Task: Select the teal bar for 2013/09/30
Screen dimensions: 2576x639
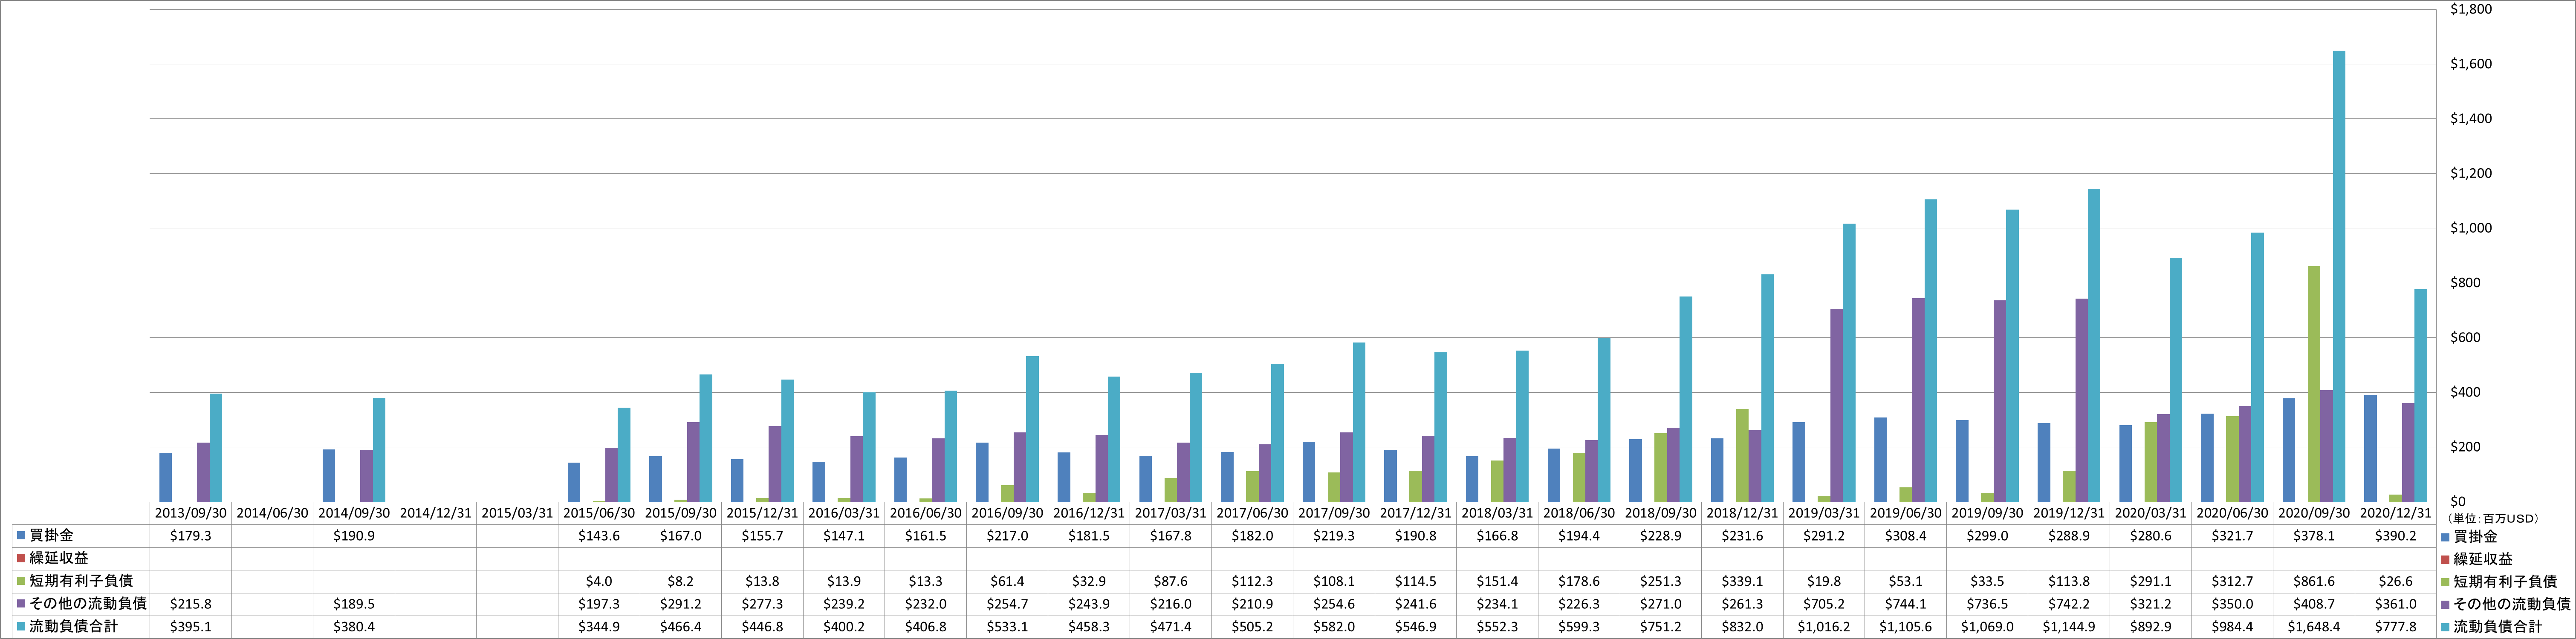Action: point(216,448)
